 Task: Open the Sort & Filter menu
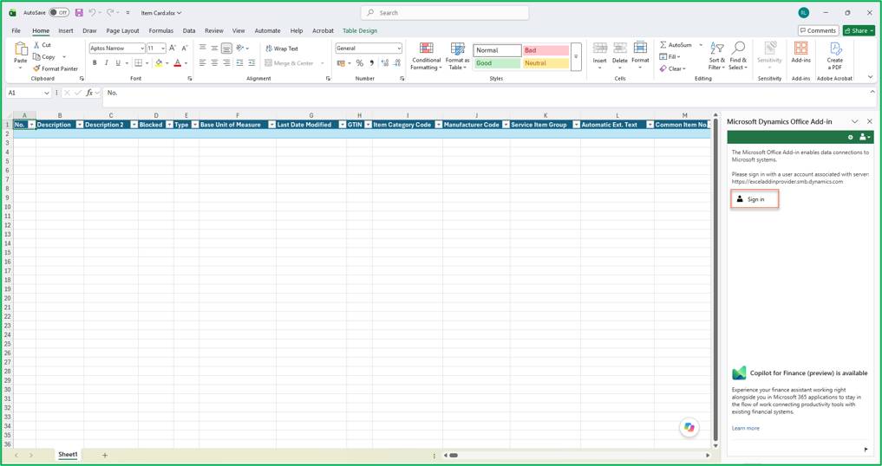pyautogui.click(x=716, y=56)
